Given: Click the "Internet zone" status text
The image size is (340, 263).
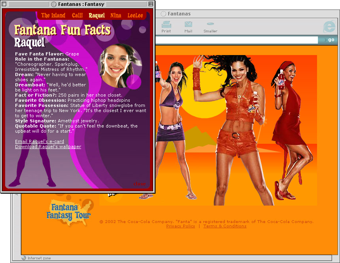Looking at the screenshot, I should tap(39, 258).
